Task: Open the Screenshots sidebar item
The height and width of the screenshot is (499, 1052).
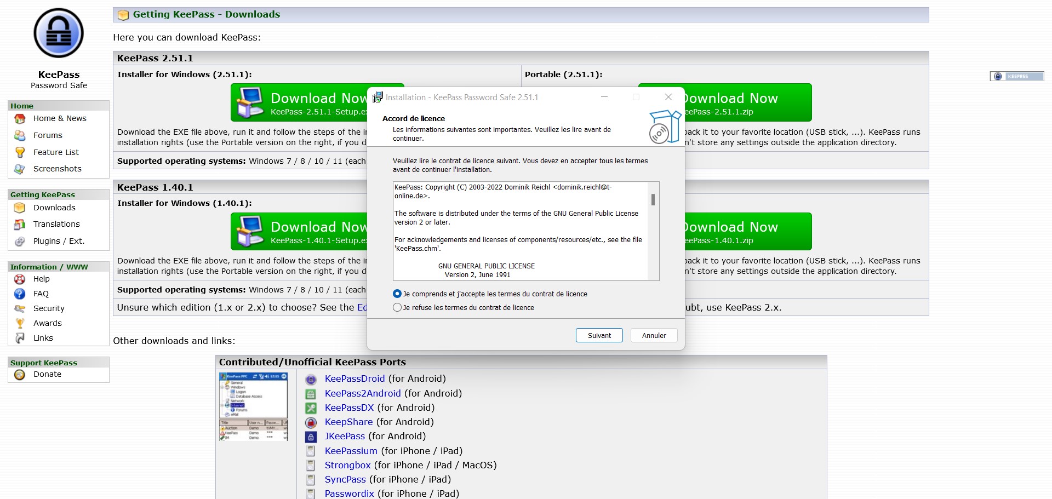Action: pyautogui.click(x=57, y=169)
